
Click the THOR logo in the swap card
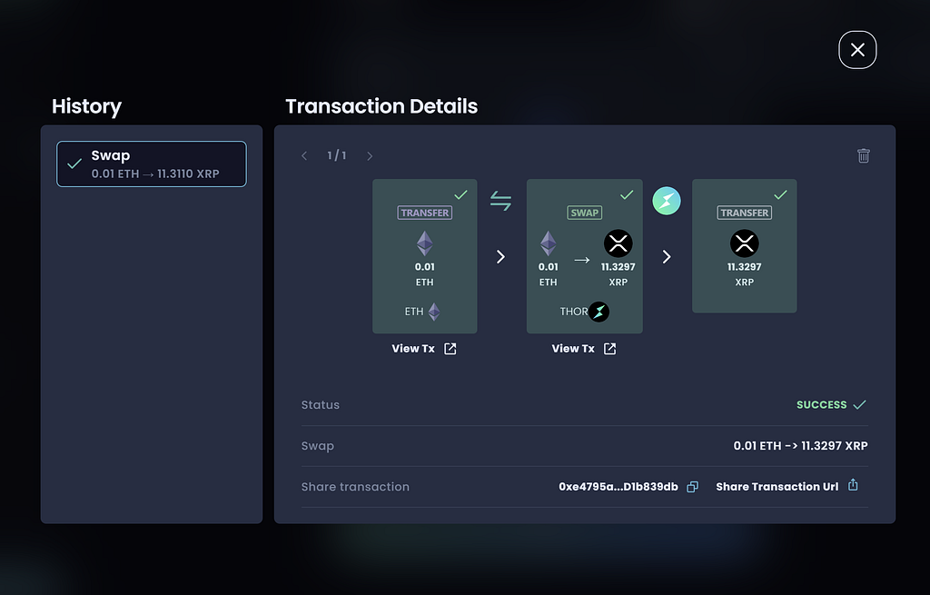(x=599, y=312)
